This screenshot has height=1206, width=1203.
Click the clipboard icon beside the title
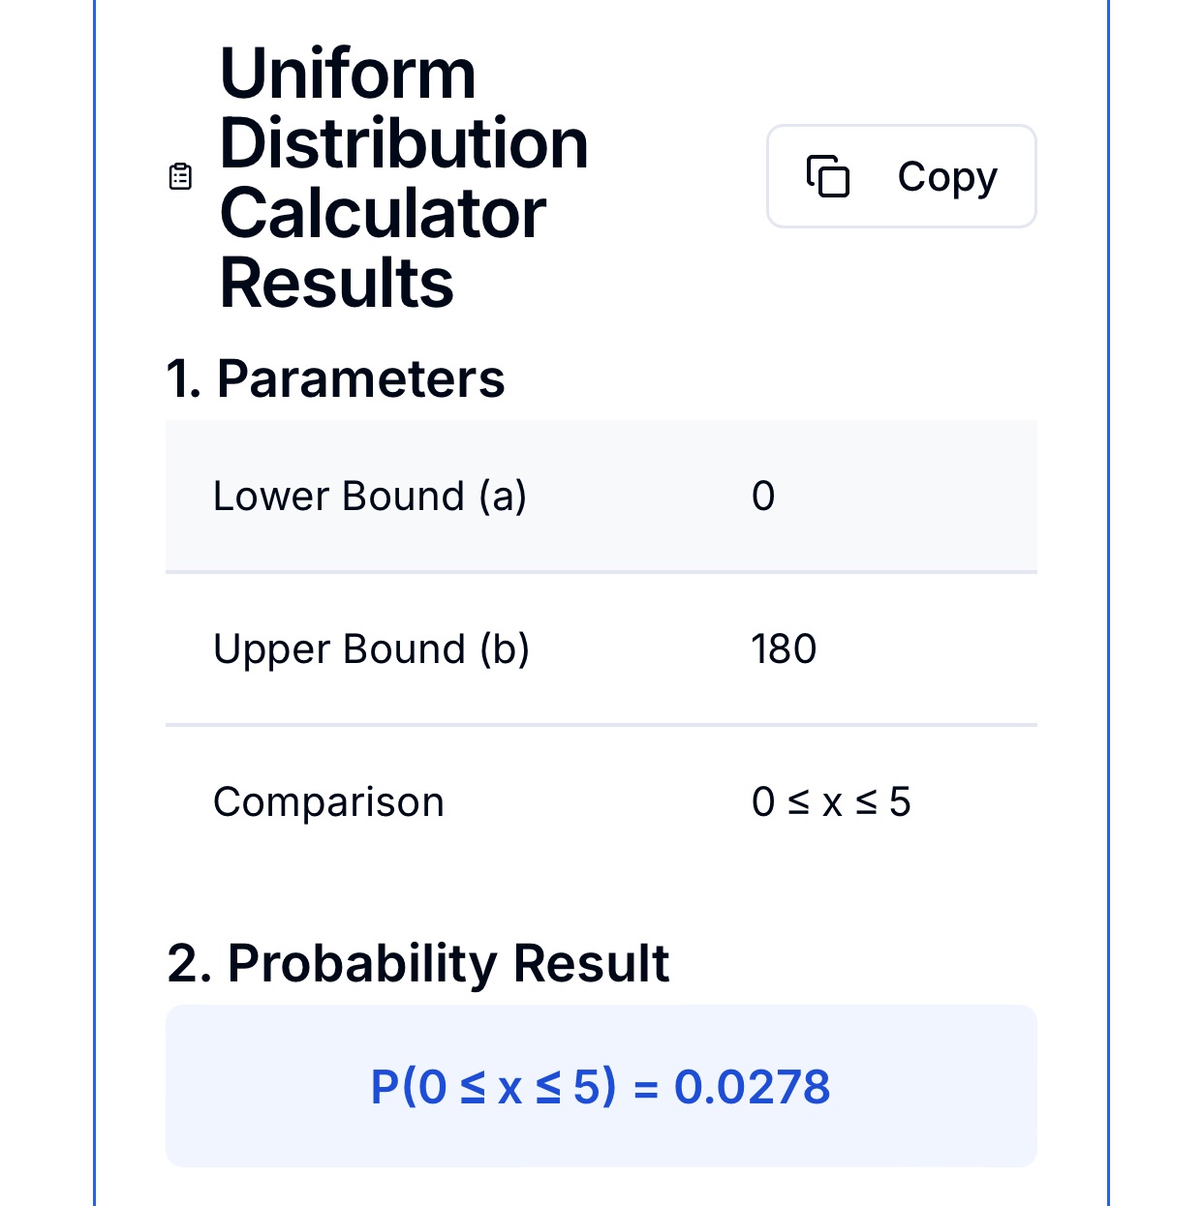(x=180, y=177)
